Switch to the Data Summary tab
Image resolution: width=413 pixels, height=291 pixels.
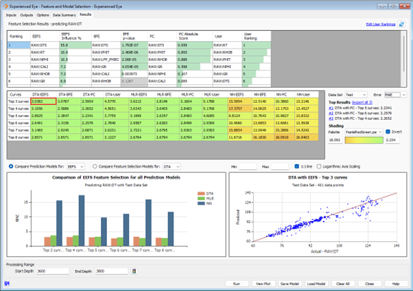coord(63,14)
